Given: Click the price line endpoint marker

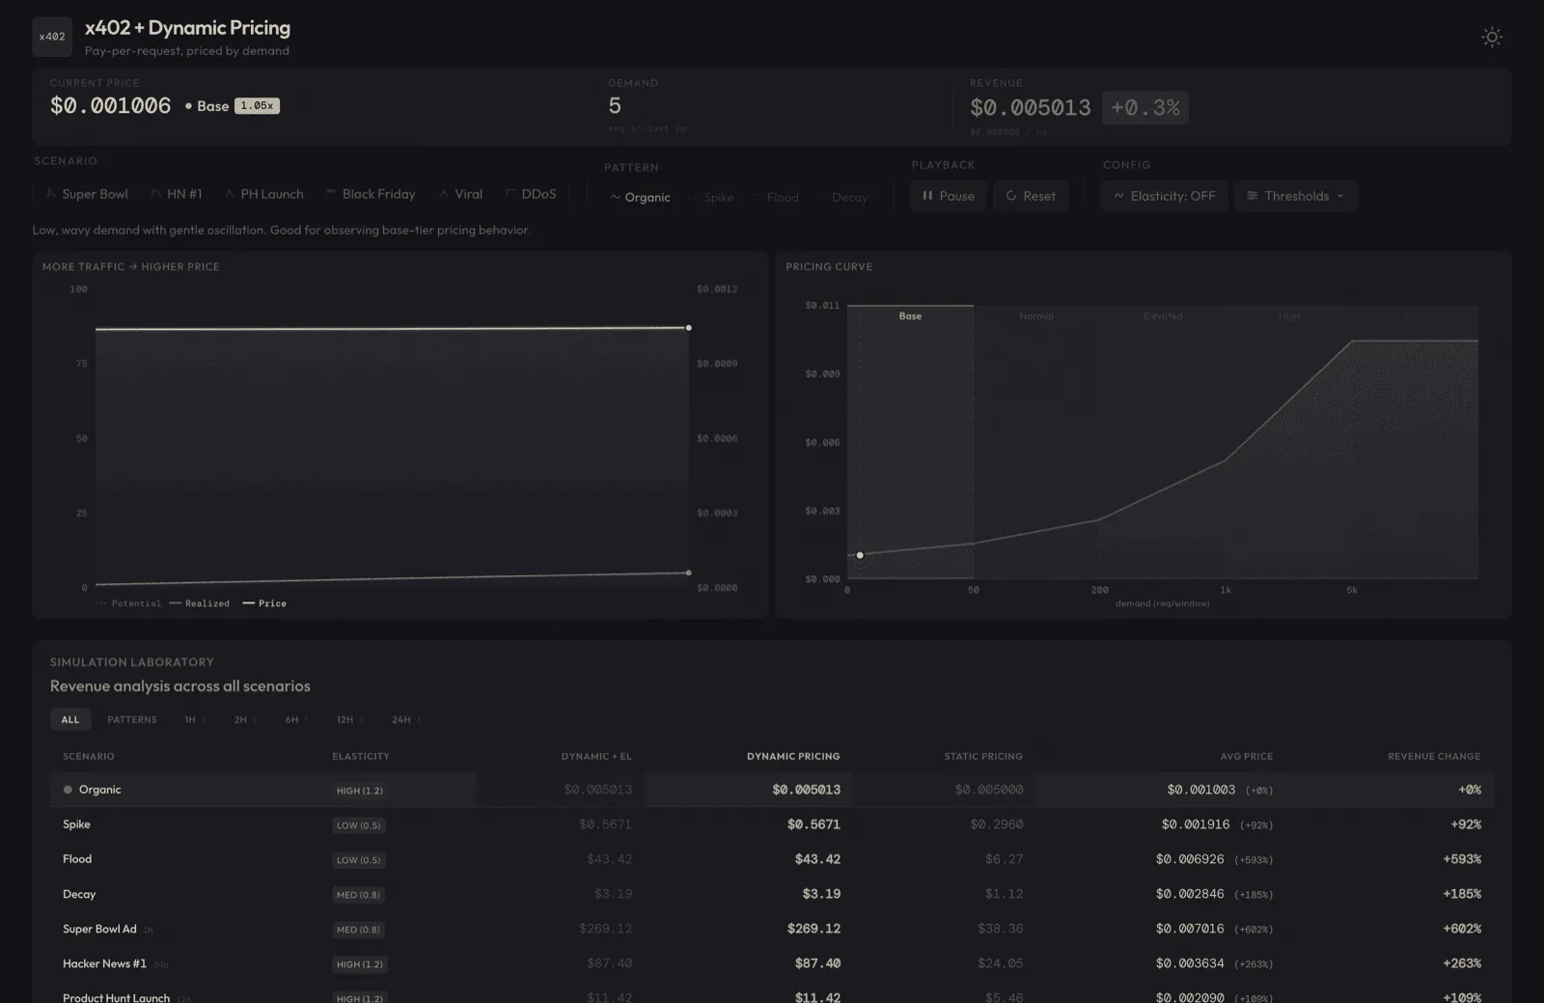Looking at the screenshot, I should click(x=688, y=328).
